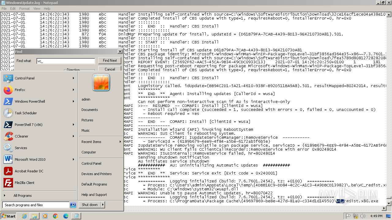This screenshot has width=392, height=220.
Task: Open Help and Support from Start menu
Action: pos(94,195)
